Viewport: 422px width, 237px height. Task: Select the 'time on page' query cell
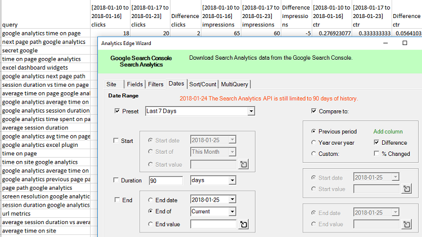[x=46, y=154]
